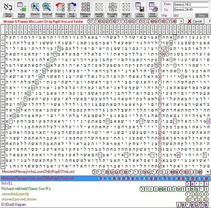Click row number 1 of the matrix
This screenshot has height=208, width=211.
point(3,37)
